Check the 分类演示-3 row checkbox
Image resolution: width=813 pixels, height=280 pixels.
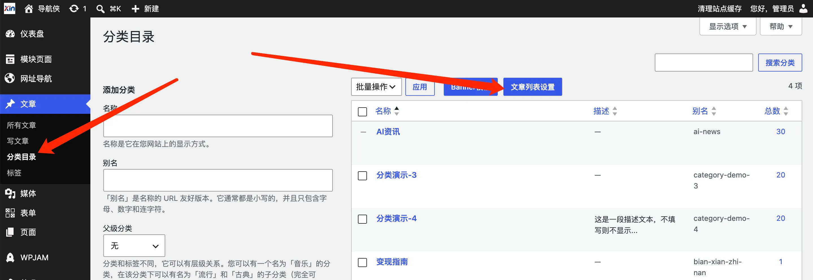coord(362,175)
